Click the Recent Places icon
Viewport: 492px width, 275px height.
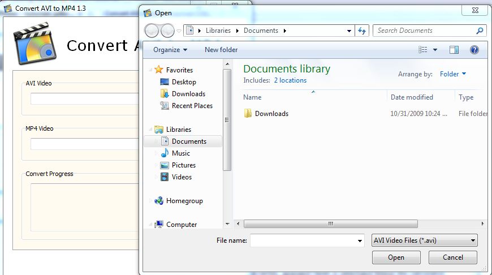tap(165, 105)
